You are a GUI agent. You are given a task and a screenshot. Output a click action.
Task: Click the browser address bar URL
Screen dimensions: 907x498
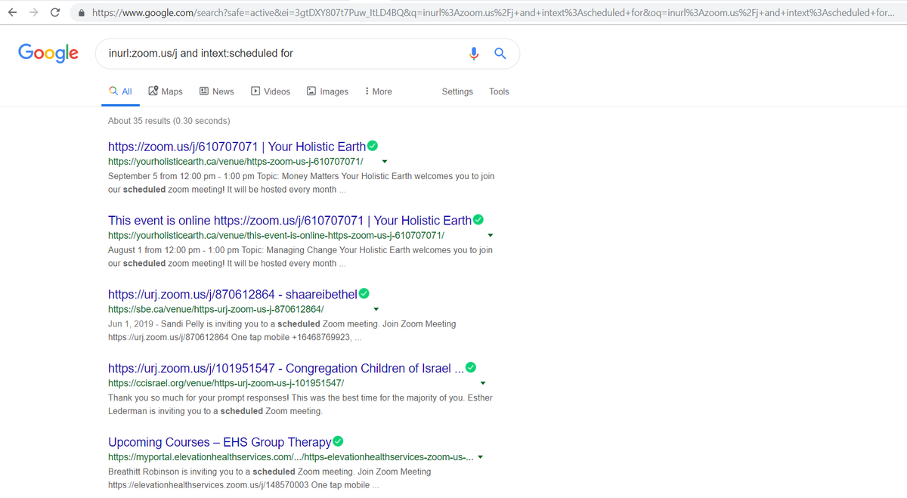[x=492, y=13]
